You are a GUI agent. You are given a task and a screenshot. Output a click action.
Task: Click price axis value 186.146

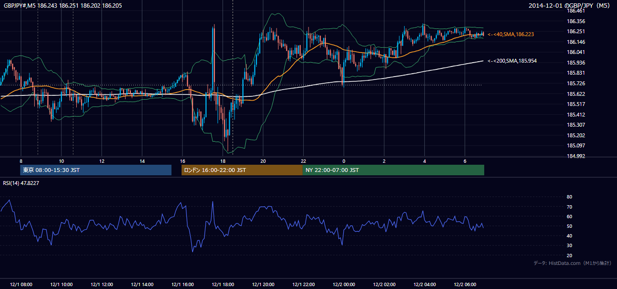tap(576, 42)
